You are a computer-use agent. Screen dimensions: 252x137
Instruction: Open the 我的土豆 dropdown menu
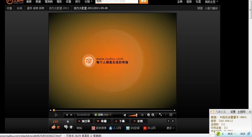tap(211, 2)
